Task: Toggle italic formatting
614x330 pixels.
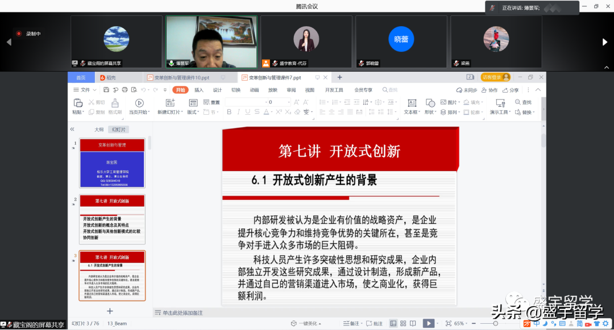Action: (x=238, y=112)
